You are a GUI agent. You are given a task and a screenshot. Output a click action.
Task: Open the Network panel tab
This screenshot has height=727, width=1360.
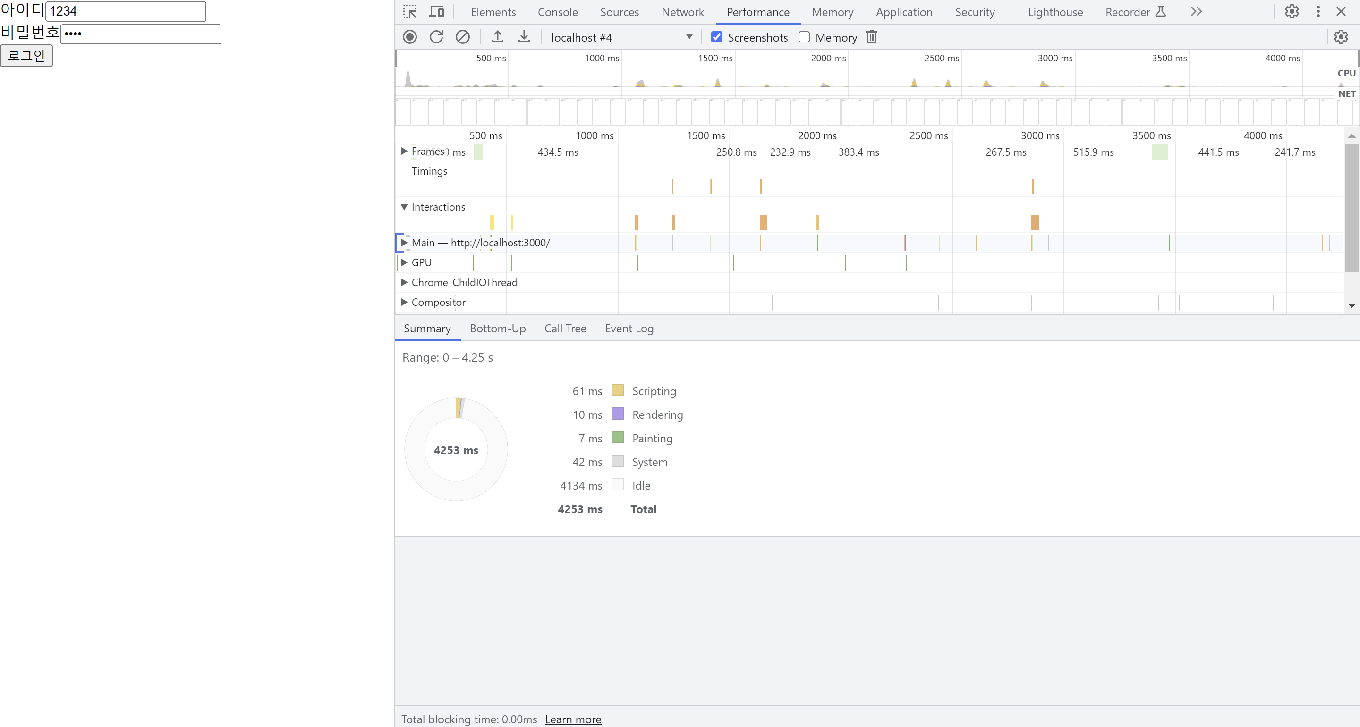coord(682,12)
